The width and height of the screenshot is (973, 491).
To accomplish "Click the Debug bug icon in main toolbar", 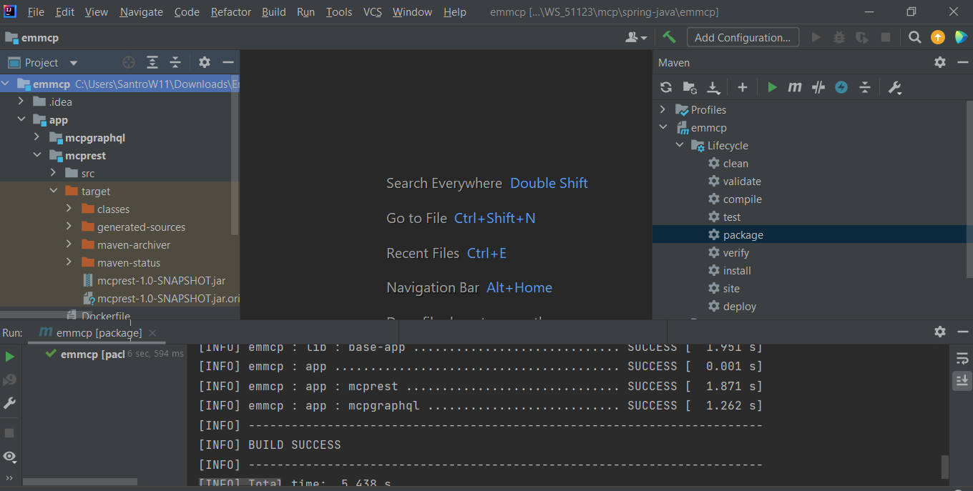I will 839,37.
